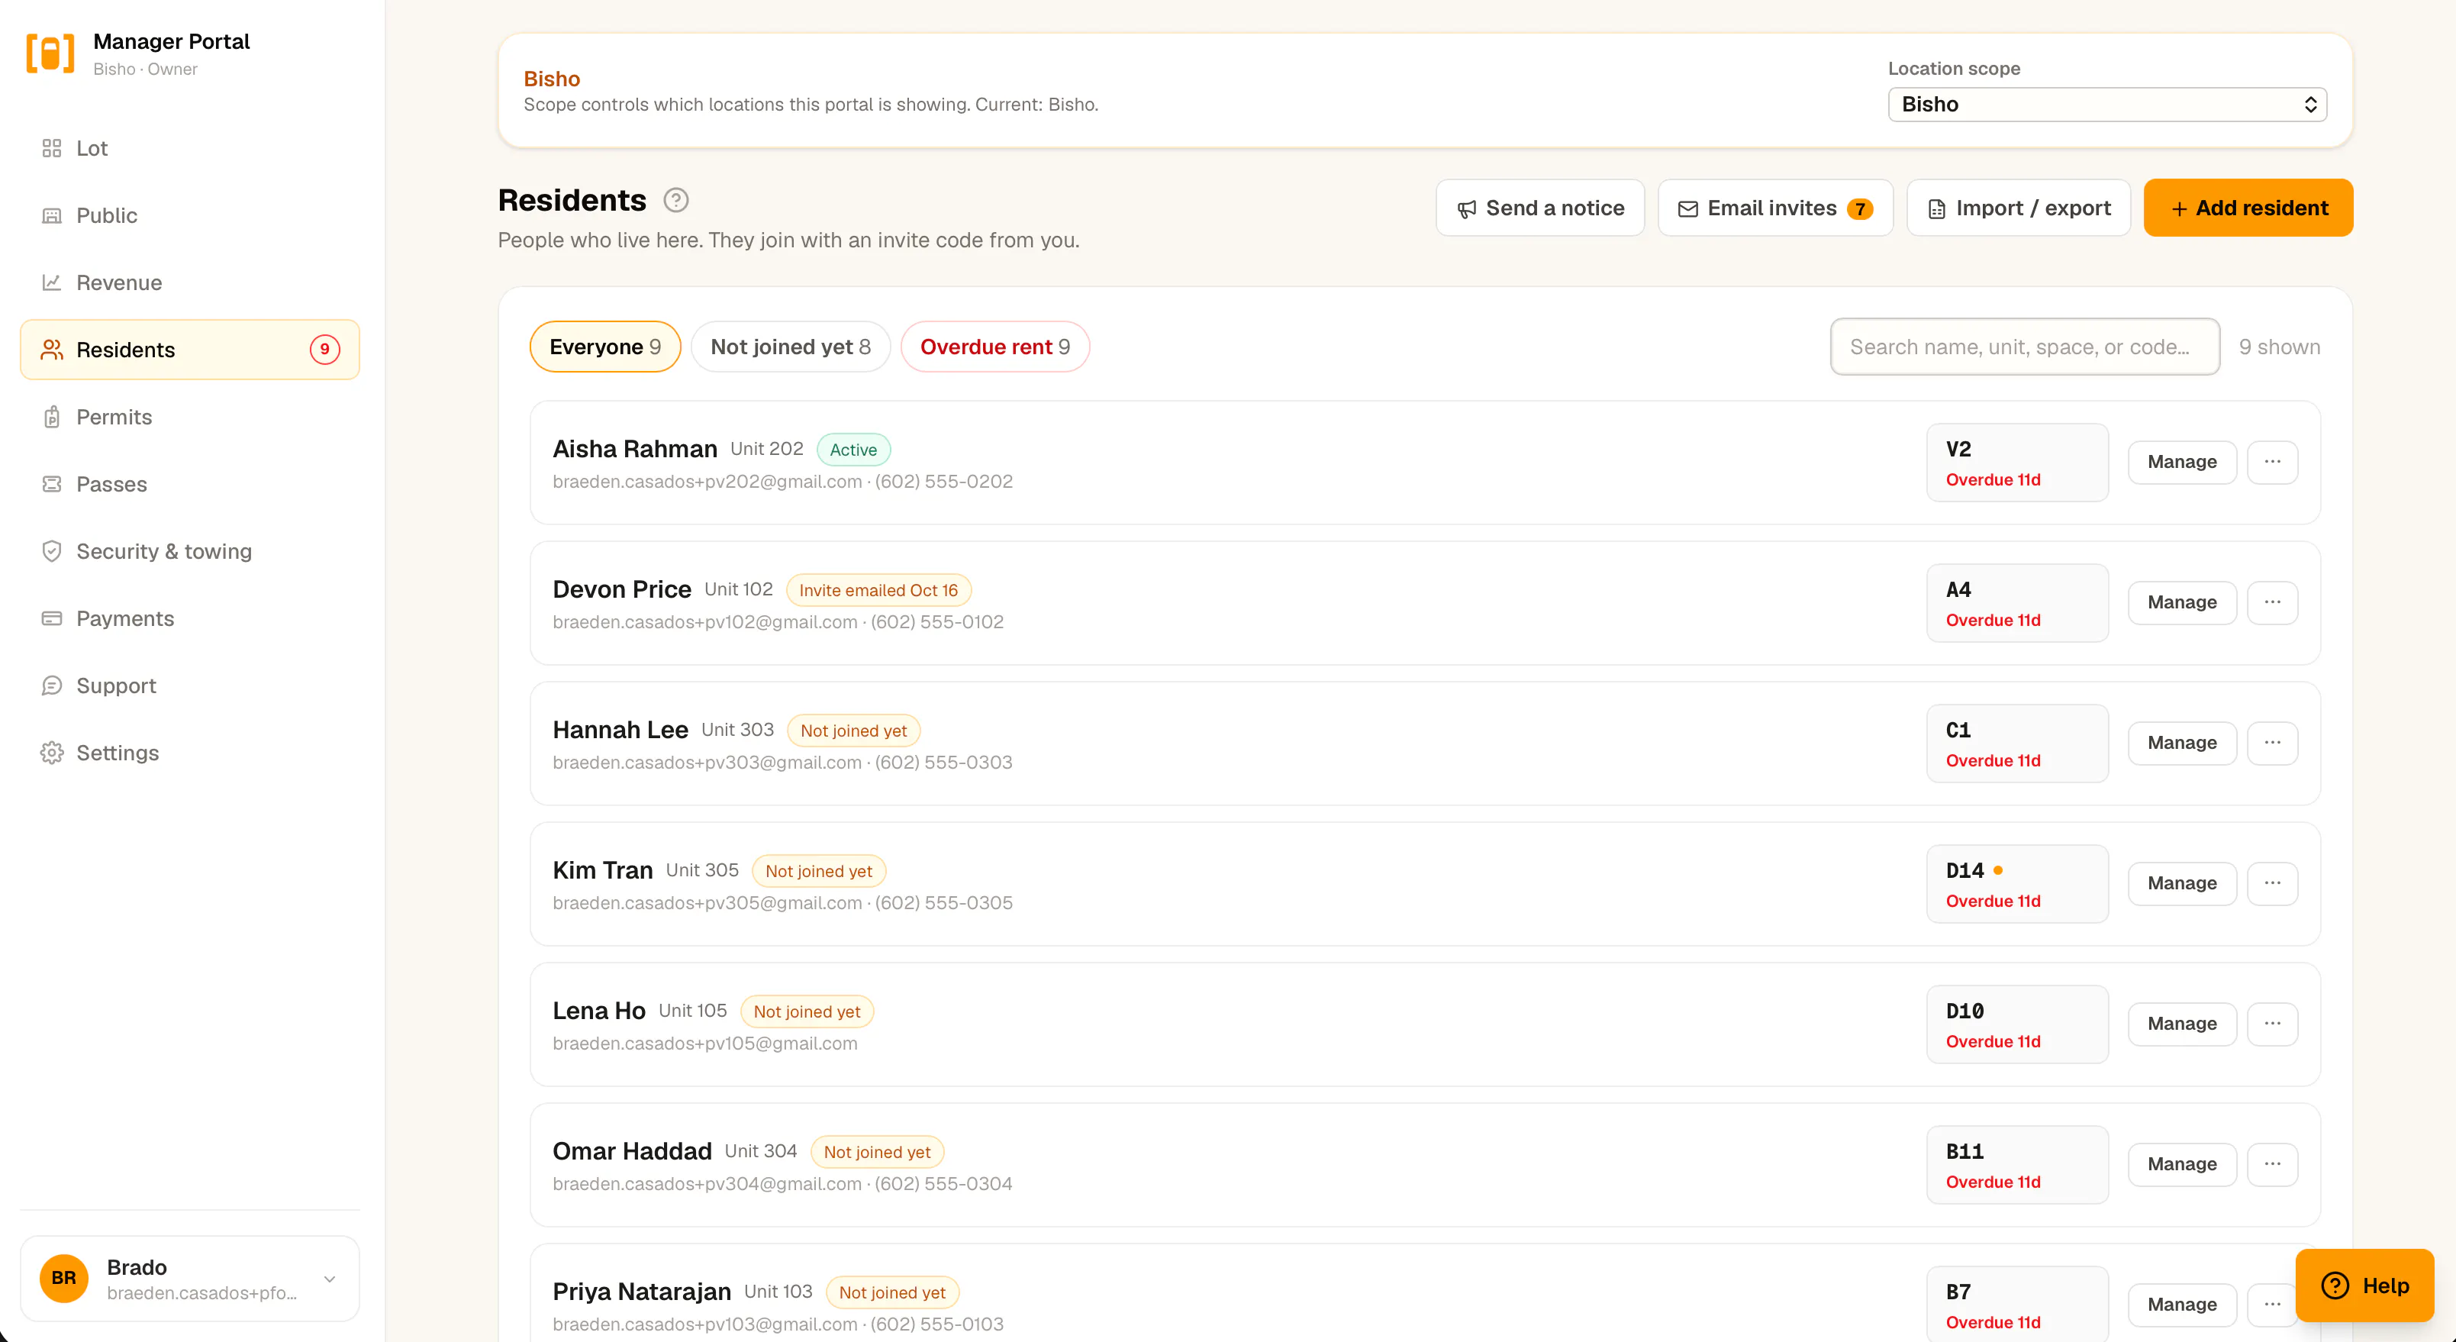
Task: Open the Payments card icon
Action: (51, 618)
